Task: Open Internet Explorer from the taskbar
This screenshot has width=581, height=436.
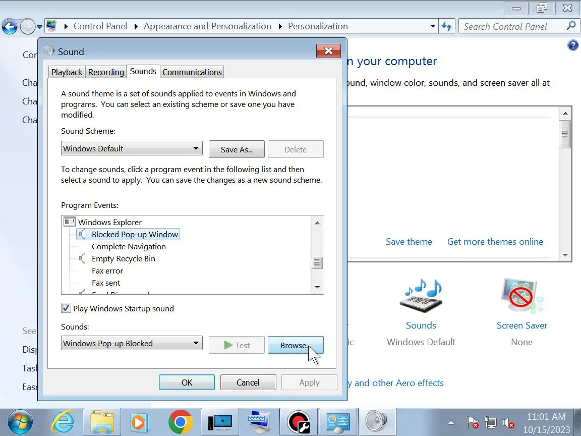Action: (x=63, y=422)
